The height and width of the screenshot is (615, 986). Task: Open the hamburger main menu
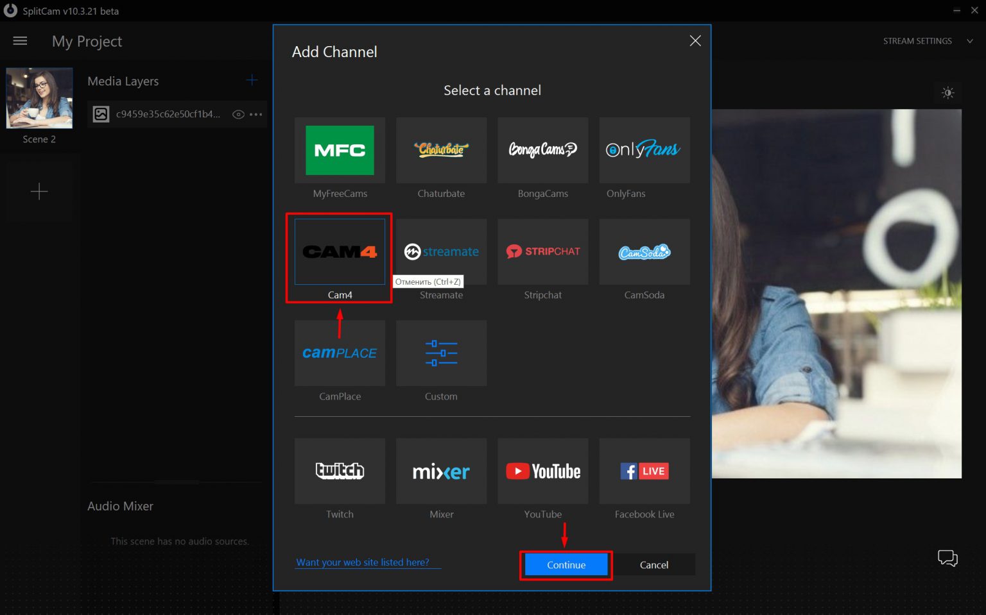(20, 41)
